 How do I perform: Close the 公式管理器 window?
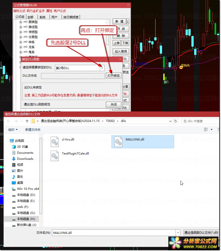pos(128,5)
